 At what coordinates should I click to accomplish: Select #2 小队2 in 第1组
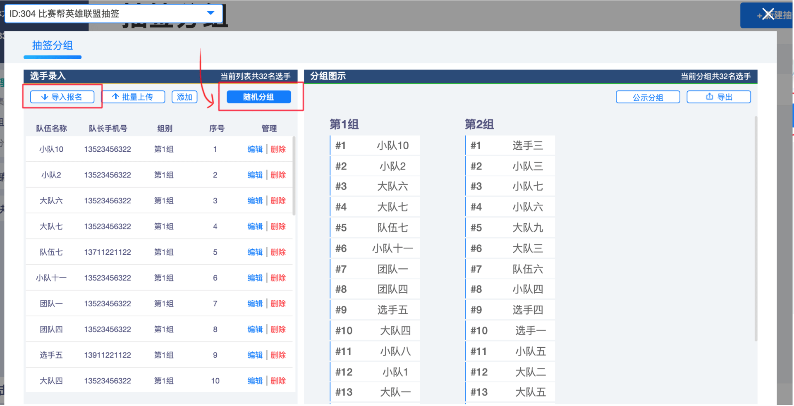pos(375,166)
